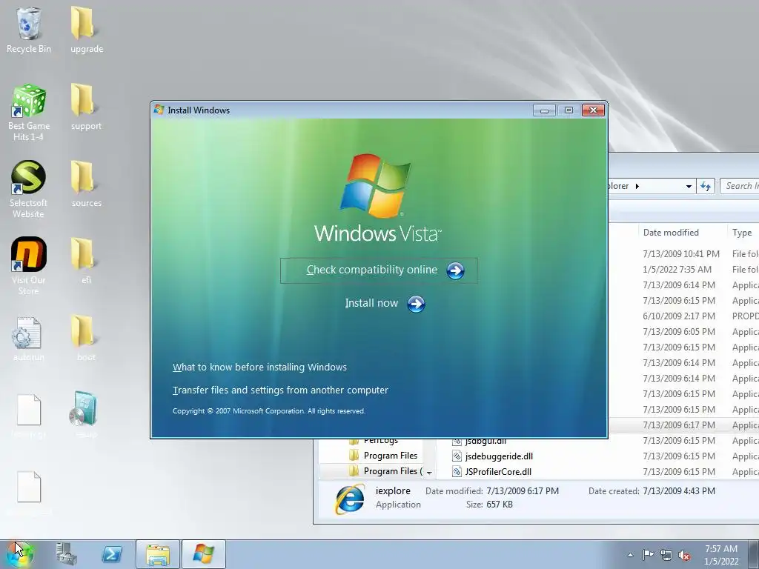Open the taskbar clock showing 7:57 AM
The height and width of the screenshot is (569, 759).
(x=720, y=555)
